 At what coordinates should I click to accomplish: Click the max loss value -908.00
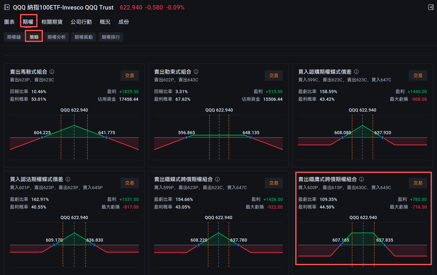pyautogui.click(x=419, y=99)
